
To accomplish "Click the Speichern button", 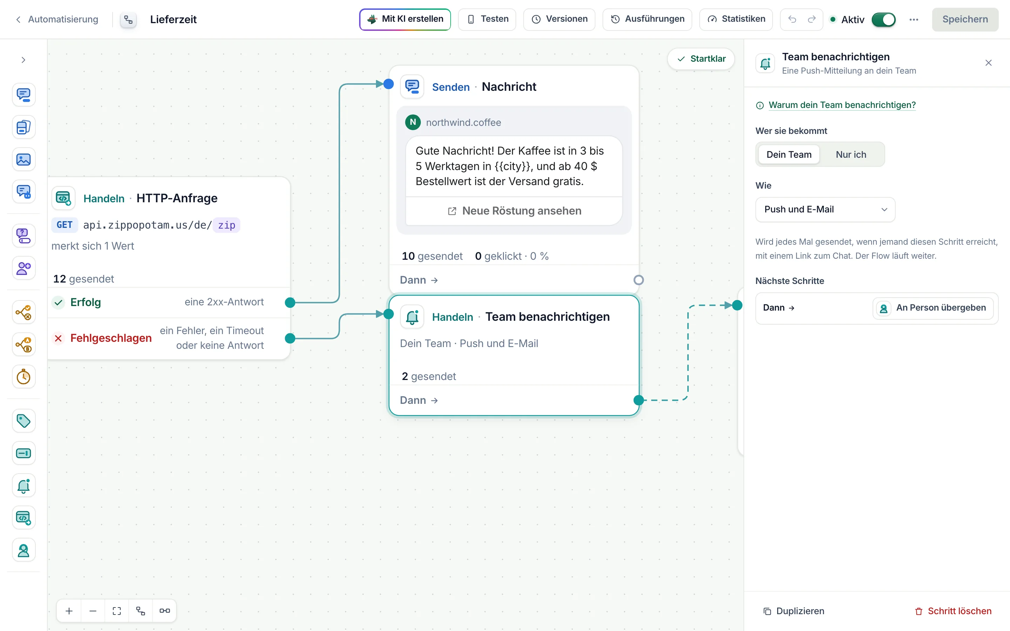I will (x=965, y=19).
